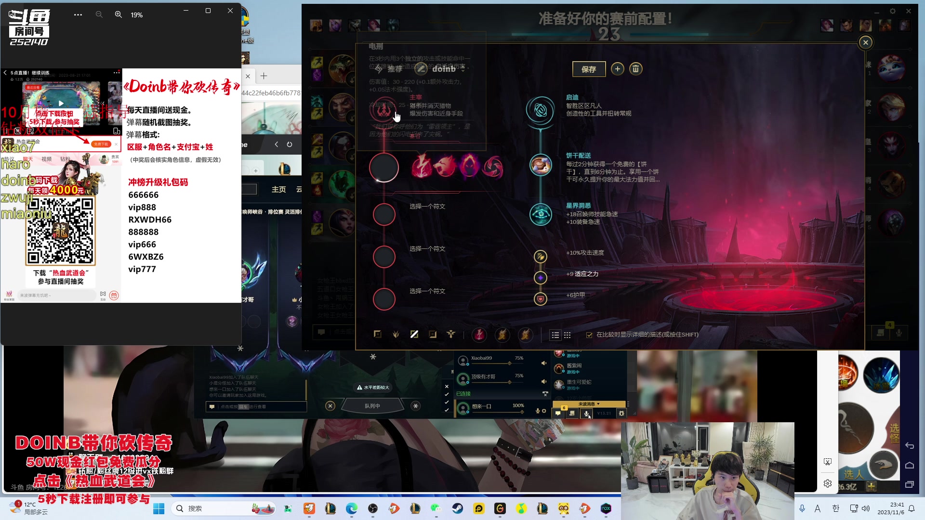Screen dimensions: 925x520
Task: Toggle the 在比较时显示详细的描述 checkbox
Action: coord(589,335)
